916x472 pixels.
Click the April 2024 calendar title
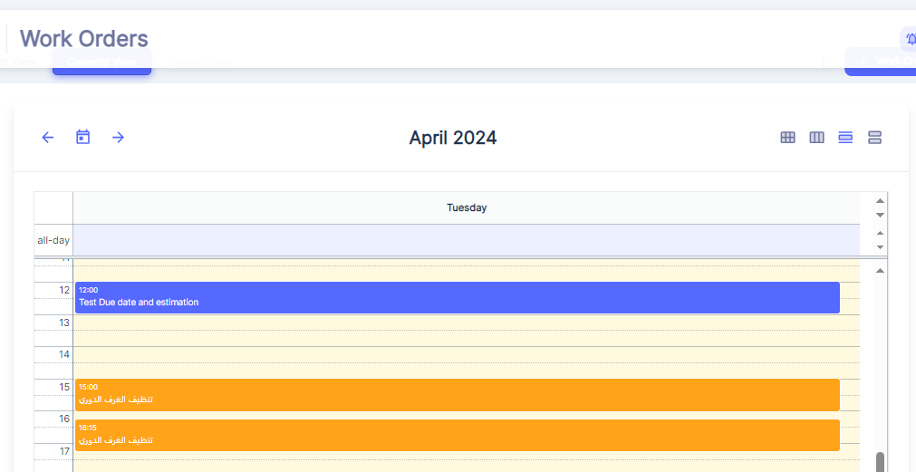(x=453, y=138)
